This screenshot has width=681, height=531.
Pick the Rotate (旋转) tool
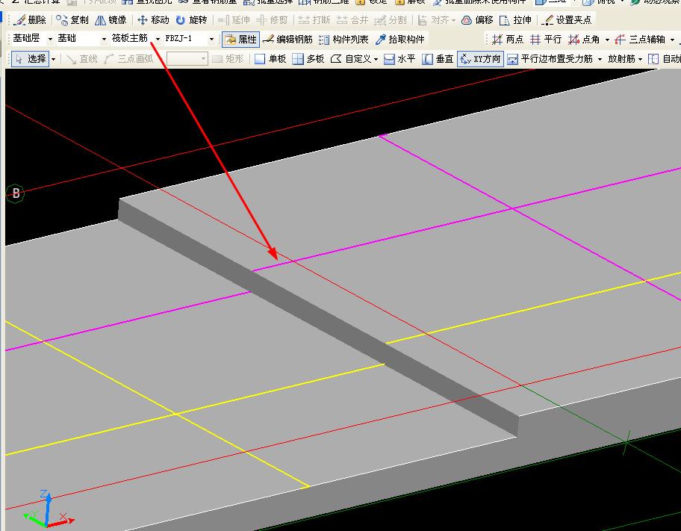coord(191,20)
